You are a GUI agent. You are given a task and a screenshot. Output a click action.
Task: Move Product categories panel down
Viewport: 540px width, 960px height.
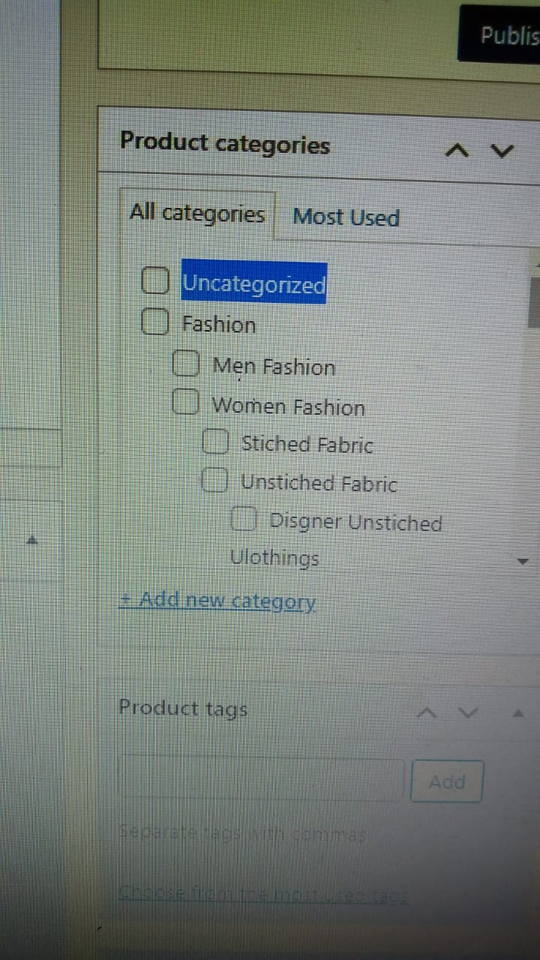pos(502,151)
